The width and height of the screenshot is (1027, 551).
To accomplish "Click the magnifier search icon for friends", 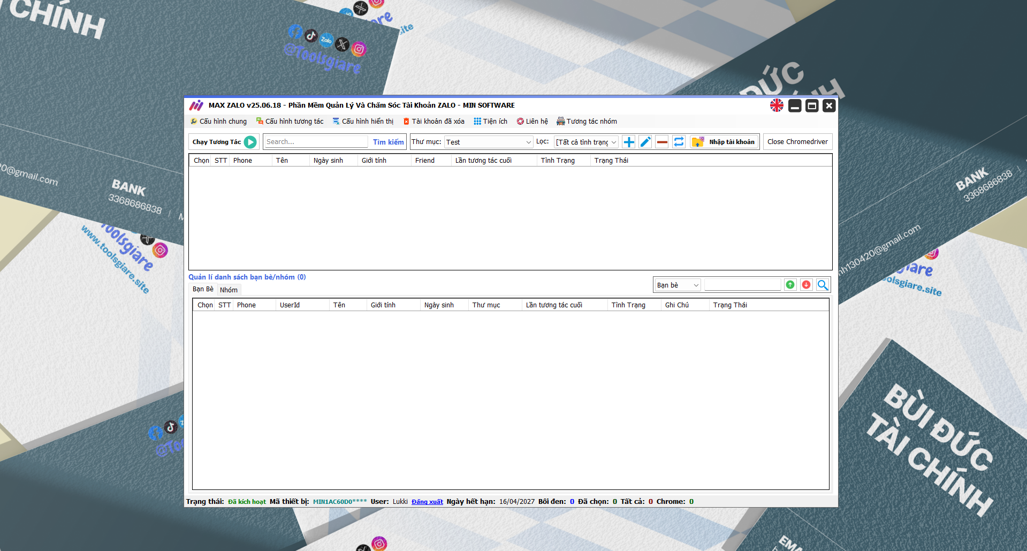I will coord(823,285).
